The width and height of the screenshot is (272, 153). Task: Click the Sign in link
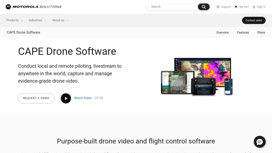[261, 7]
